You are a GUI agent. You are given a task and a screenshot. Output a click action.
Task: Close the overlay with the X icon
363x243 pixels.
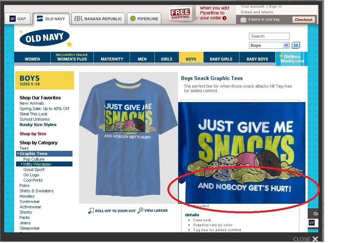pos(315,239)
